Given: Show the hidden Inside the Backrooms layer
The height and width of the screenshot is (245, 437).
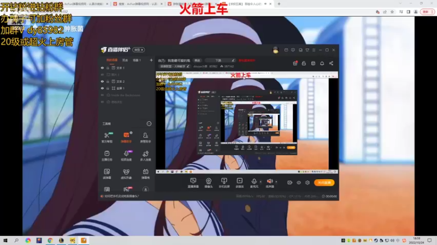Looking at the screenshot, I should tap(102, 95).
